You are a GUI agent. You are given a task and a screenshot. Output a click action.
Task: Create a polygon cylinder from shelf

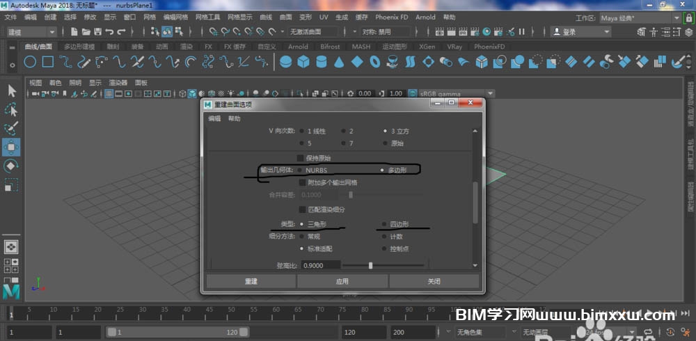(321, 62)
